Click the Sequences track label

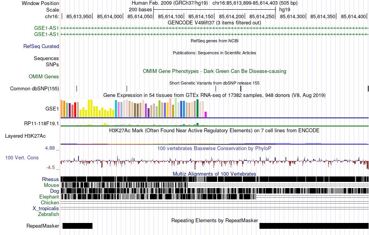tap(46, 58)
